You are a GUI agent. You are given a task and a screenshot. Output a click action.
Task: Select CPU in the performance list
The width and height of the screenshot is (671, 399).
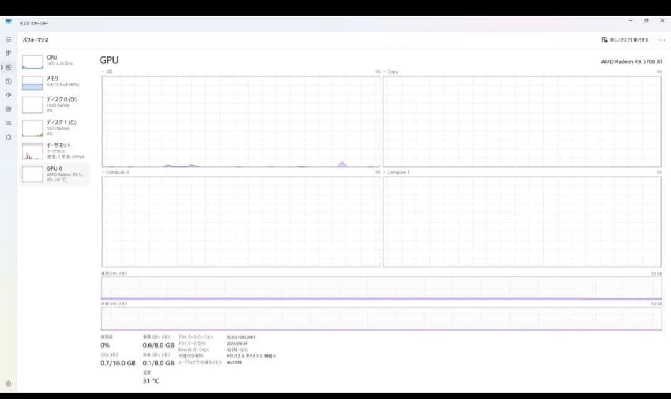[x=54, y=61]
